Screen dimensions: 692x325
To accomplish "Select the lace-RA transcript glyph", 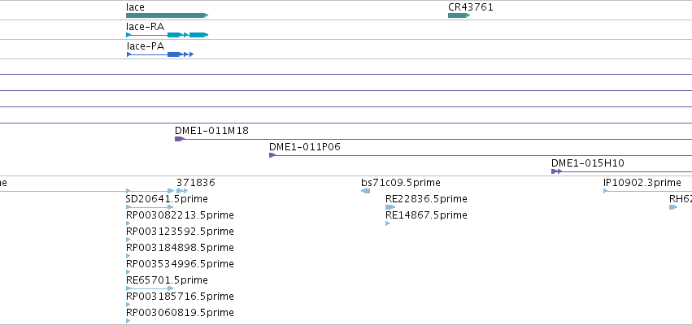I will coord(167,35).
